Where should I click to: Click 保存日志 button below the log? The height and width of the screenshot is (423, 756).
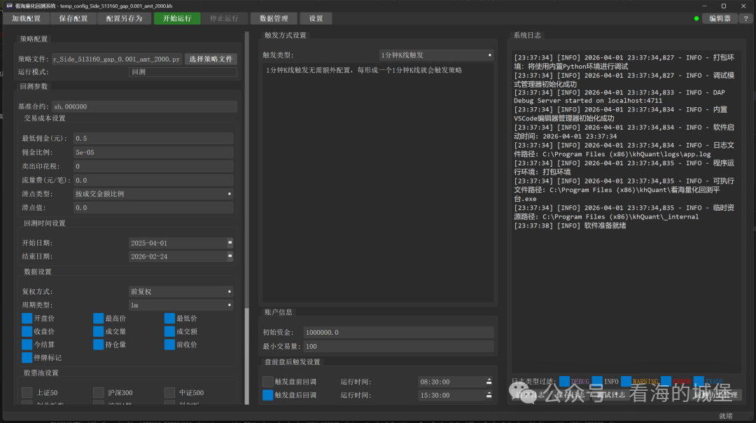click(x=571, y=394)
